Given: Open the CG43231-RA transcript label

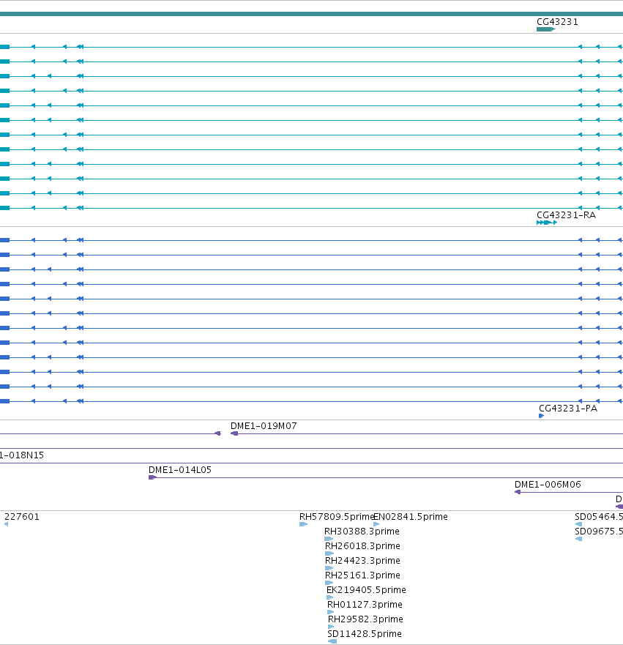Looking at the screenshot, I should (x=566, y=215).
